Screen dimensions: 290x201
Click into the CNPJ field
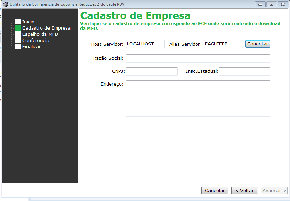[152, 71]
